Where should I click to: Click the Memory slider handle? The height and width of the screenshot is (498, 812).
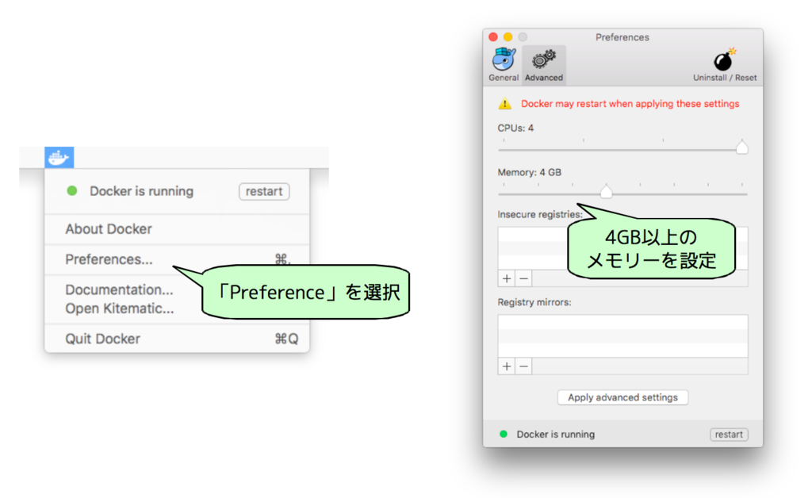[x=607, y=192]
